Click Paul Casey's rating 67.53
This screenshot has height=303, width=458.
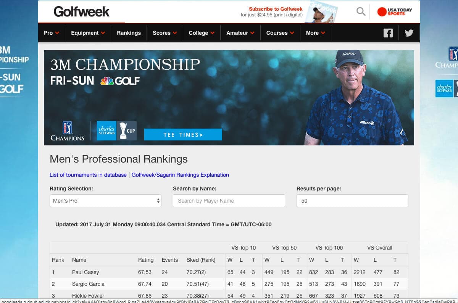click(x=145, y=272)
